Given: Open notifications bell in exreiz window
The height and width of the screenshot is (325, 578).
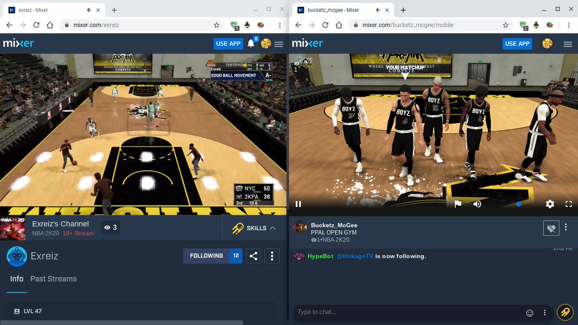Looking at the screenshot, I should [251, 44].
